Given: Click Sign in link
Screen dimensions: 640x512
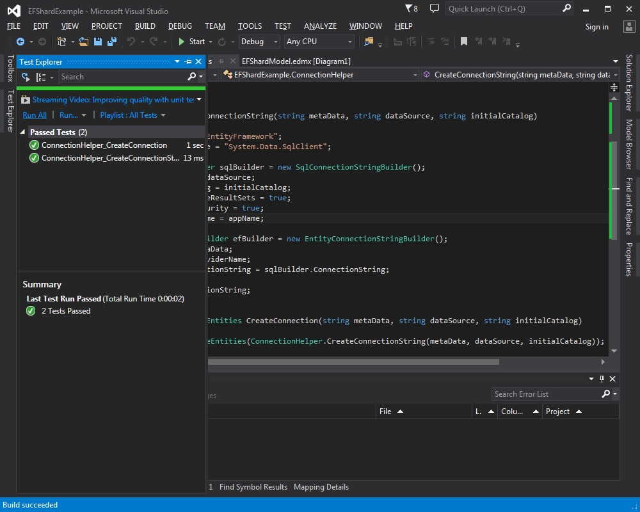Looking at the screenshot, I should (x=596, y=26).
